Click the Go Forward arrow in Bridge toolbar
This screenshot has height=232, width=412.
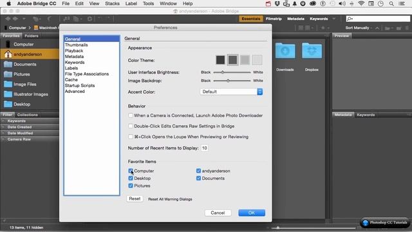pyautogui.click(x=15, y=19)
